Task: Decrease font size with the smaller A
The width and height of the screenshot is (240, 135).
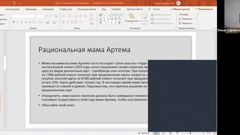Action: [x=51, y=16]
